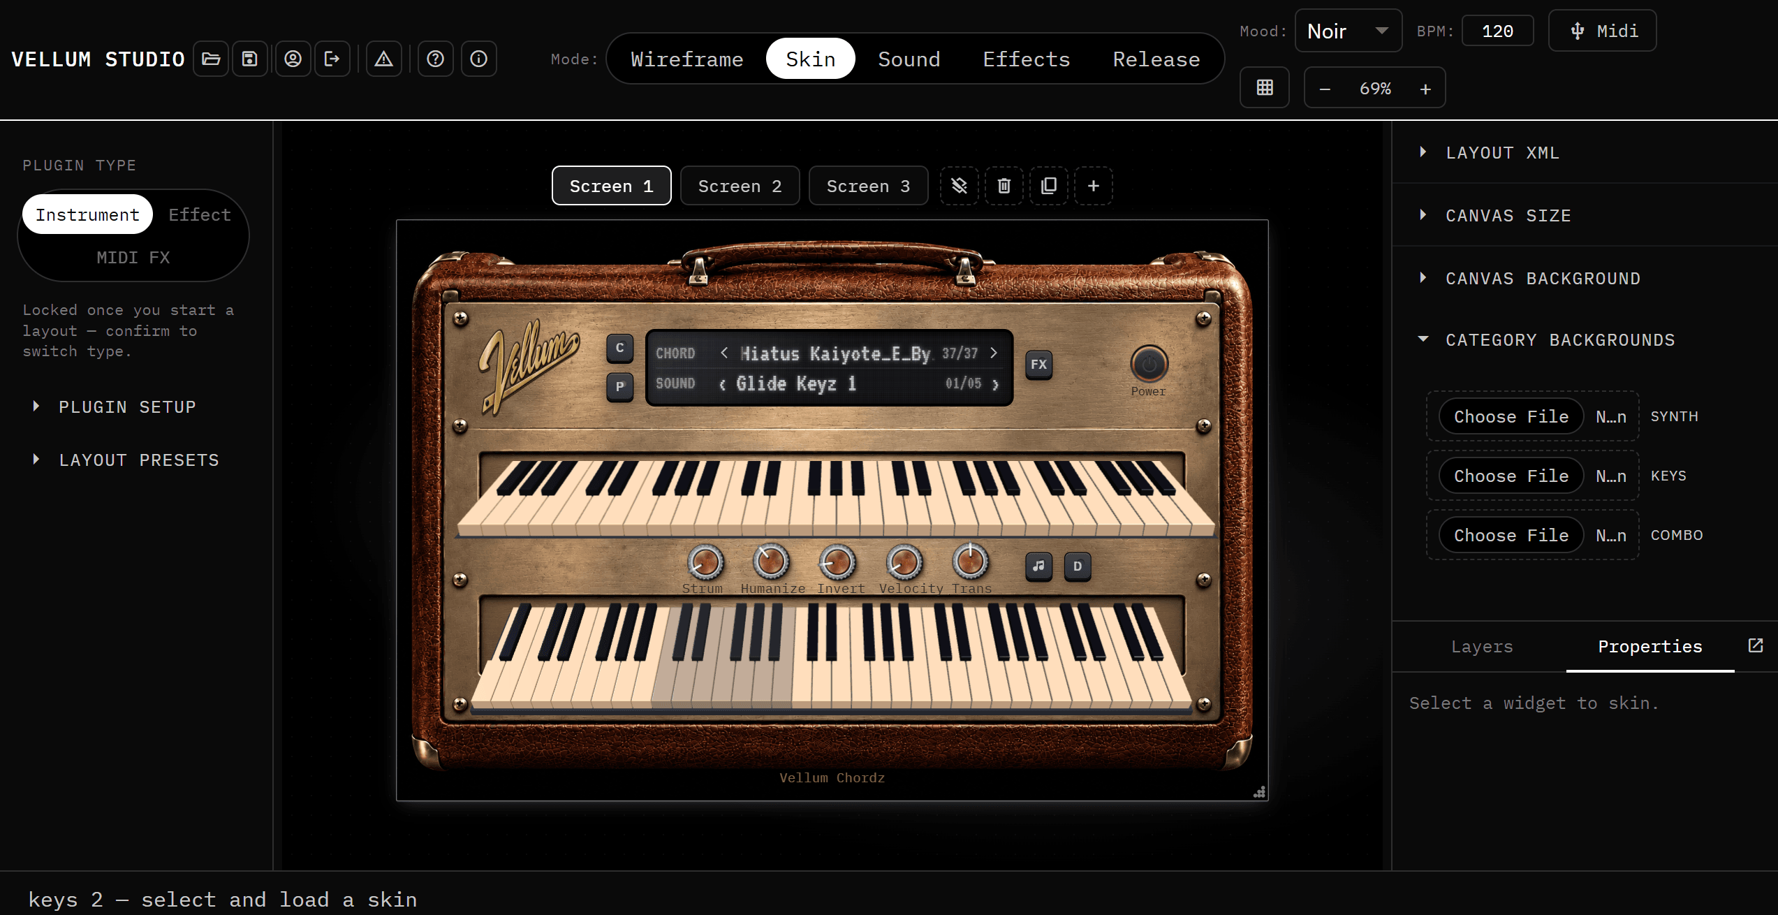Expand the PLUGIN SETUP section
The height and width of the screenshot is (915, 1778).
(x=127, y=407)
